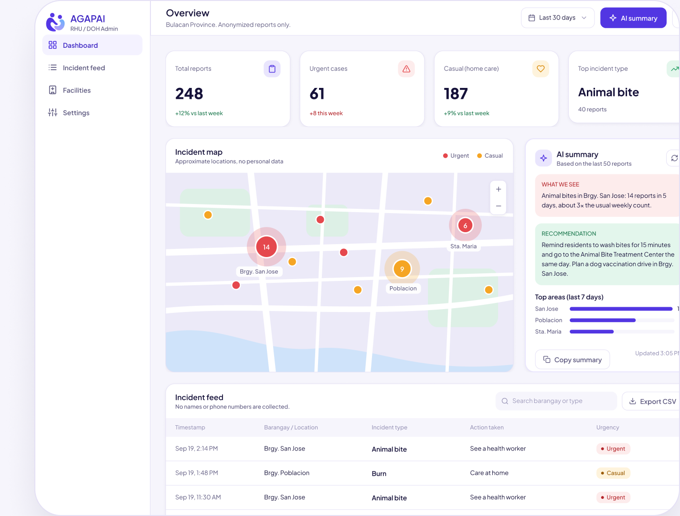Click the trend icon on Top incident type

click(x=674, y=69)
